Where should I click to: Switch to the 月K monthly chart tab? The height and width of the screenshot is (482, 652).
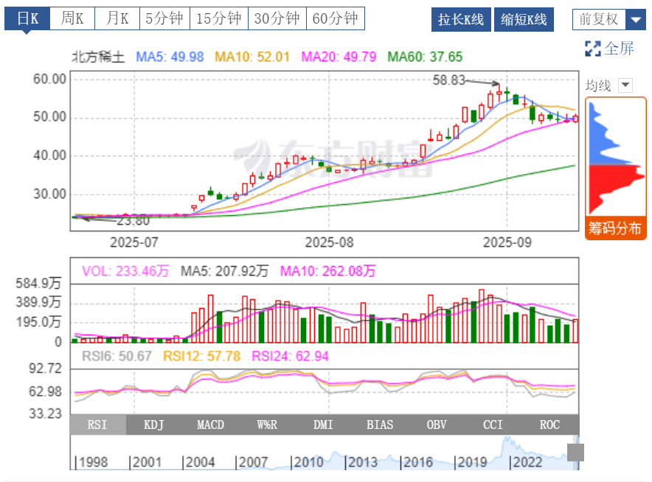117,18
